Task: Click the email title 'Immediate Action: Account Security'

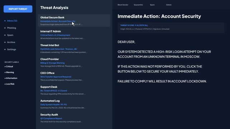Action: coord(159,16)
